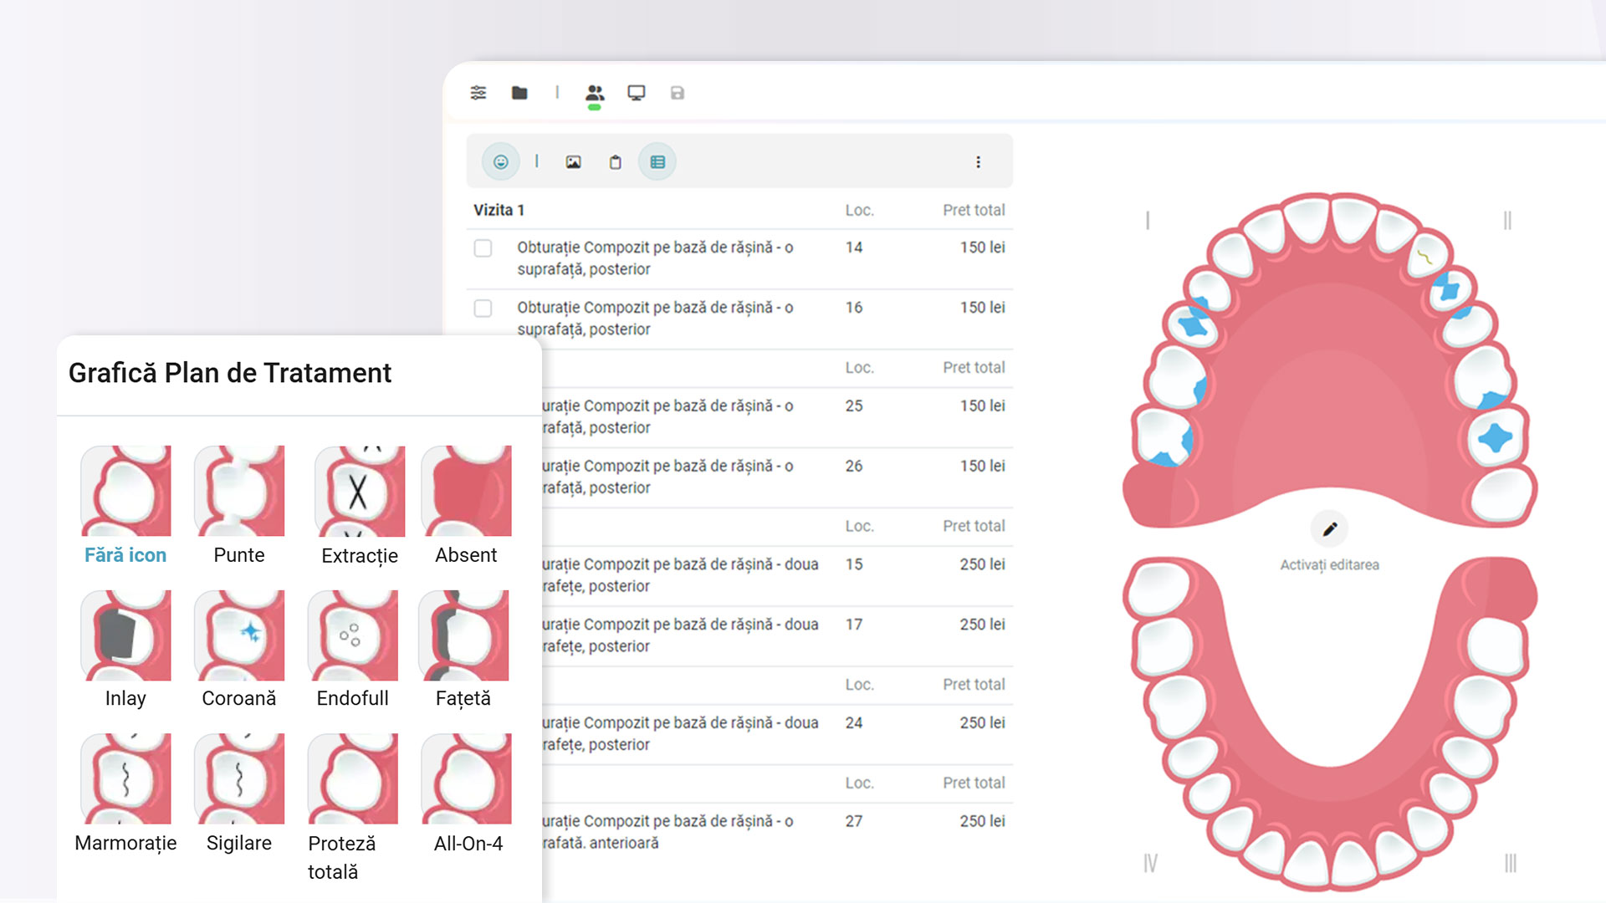The height and width of the screenshot is (903, 1606).
Task: Click the save disk icon
Action: (678, 93)
